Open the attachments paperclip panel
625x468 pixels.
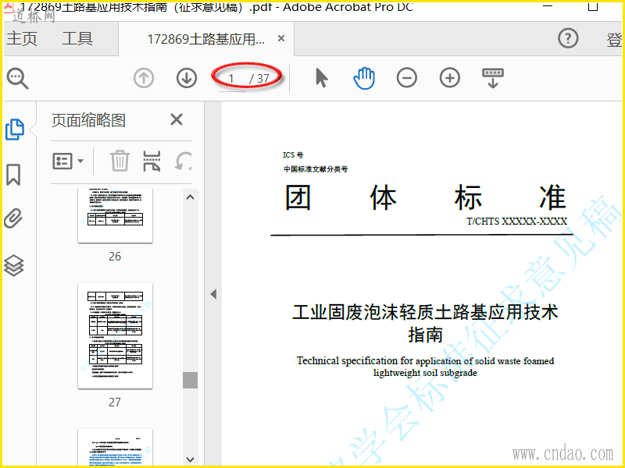13,218
